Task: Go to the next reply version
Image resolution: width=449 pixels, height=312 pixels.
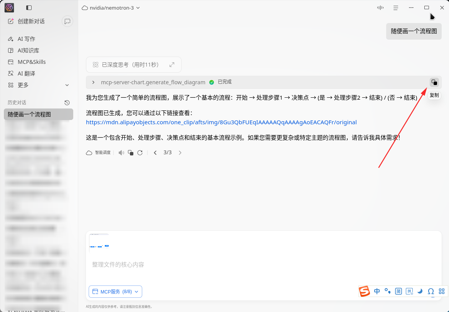Action: (x=180, y=153)
